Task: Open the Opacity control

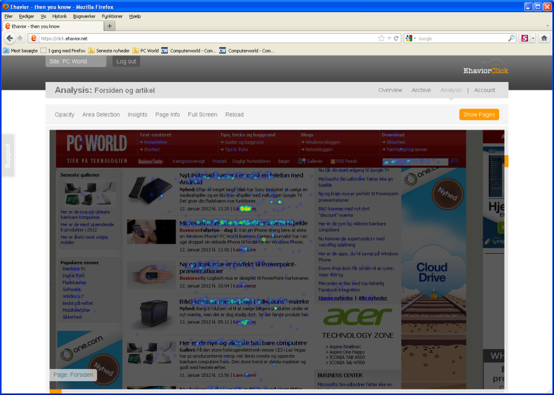Action: [x=65, y=115]
